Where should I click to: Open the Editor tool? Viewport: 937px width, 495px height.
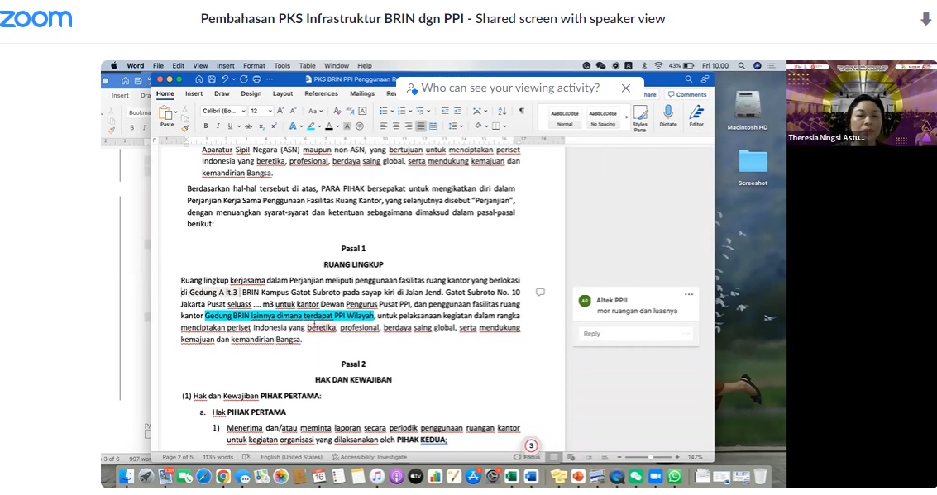coord(696,116)
